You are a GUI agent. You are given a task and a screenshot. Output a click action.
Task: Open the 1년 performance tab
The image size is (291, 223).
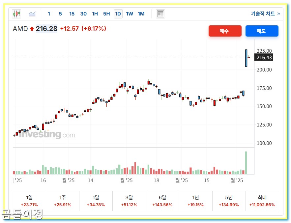click(x=195, y=201)
